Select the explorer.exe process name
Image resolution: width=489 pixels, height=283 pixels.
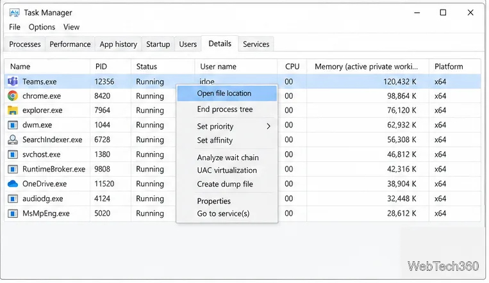pyautogui.click(x=42, y=110)
